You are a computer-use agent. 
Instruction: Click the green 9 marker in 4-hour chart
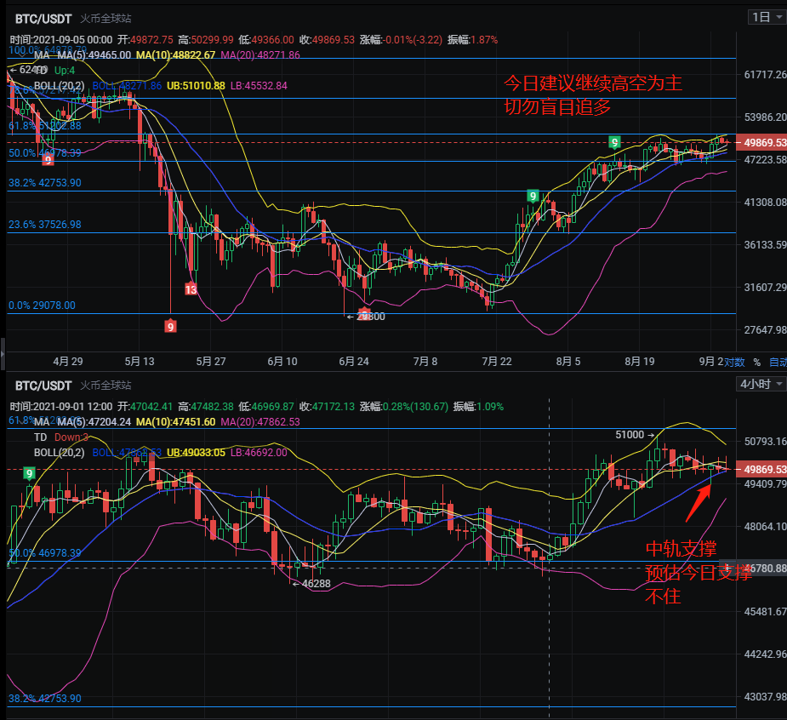pyautogui.click(x=30, y=473)
